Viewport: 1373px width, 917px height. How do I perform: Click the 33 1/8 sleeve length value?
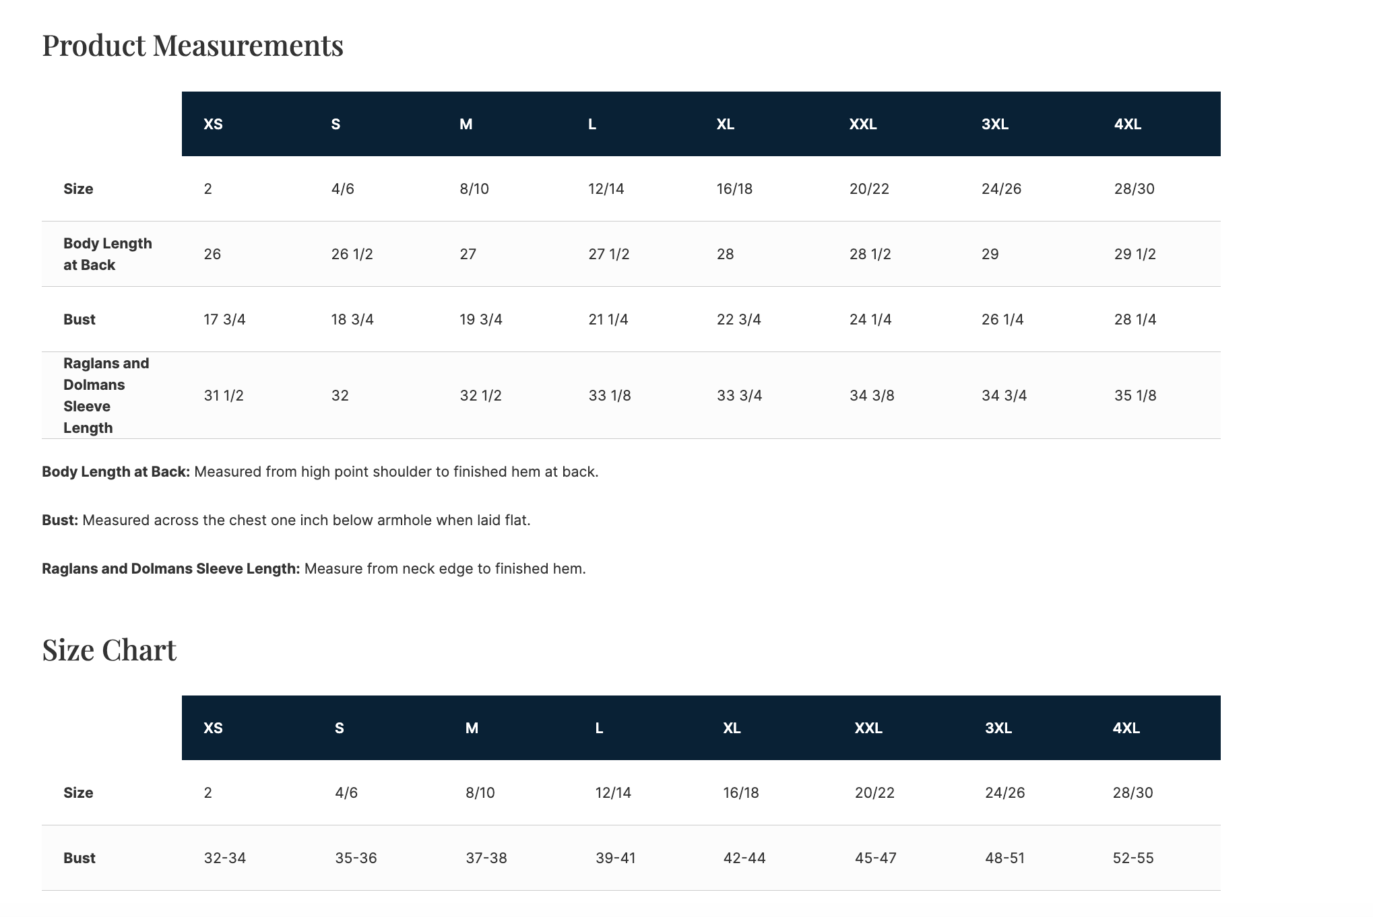(609, 395)
